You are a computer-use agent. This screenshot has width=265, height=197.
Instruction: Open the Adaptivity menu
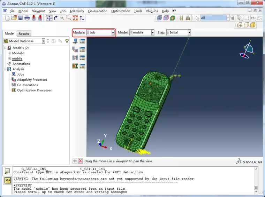click(x=77, y=11)
